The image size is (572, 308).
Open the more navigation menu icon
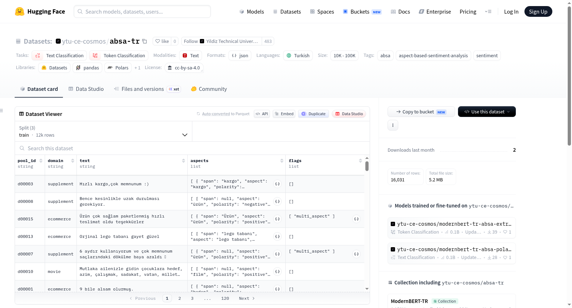point(488,11)
